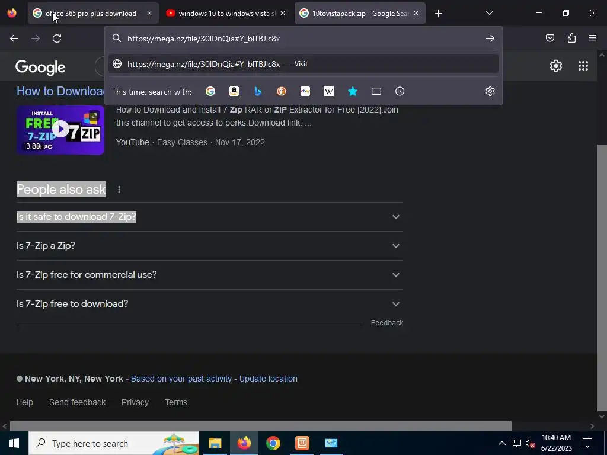Expand 'Is 7-Zip free for commercial use?'
Image resolution: width=607 pixels, height=455 pixels.
[x=209, y=275]
